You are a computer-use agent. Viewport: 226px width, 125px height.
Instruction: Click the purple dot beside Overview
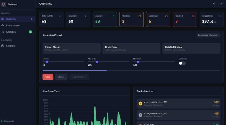click(32, 19)
